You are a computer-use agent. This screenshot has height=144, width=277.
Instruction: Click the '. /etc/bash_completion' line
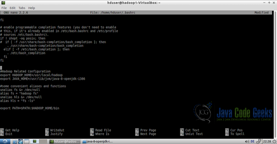click(26, 53)
